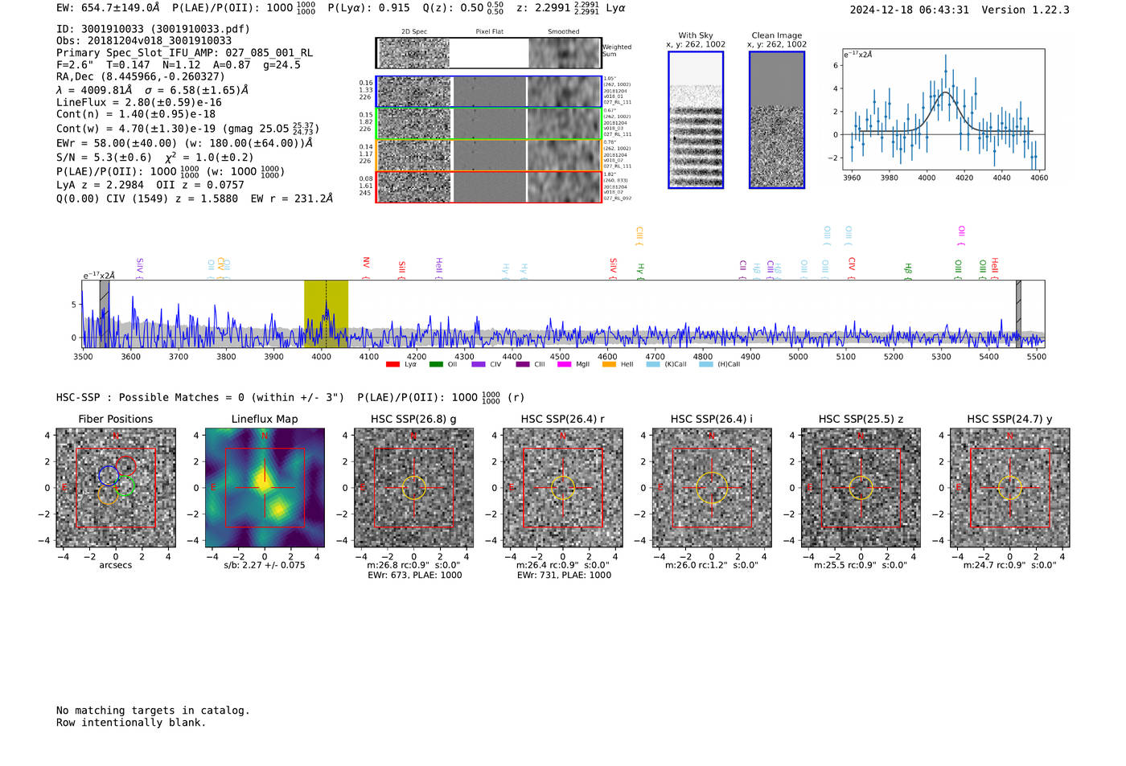This screenshot has height=766, width=1126.
Task: Open the Lineflux Map thumbnail
Action: 265,488
